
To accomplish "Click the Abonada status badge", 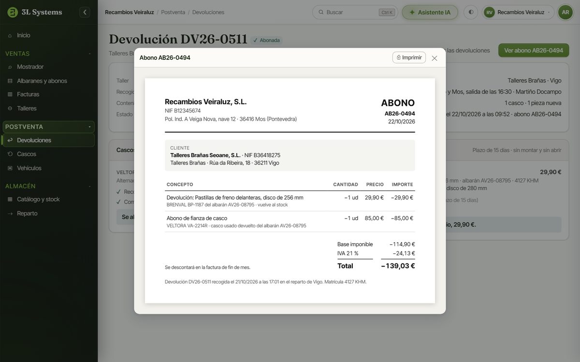I will [266, 41].
